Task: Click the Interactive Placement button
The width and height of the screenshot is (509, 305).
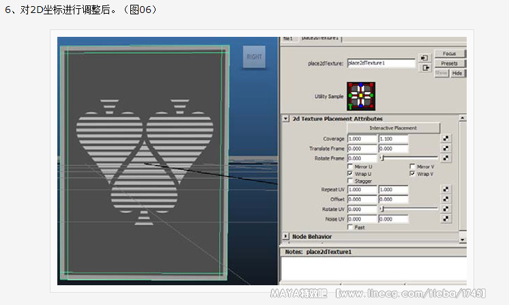Action: pyautogui.click(x=393, y=128)
